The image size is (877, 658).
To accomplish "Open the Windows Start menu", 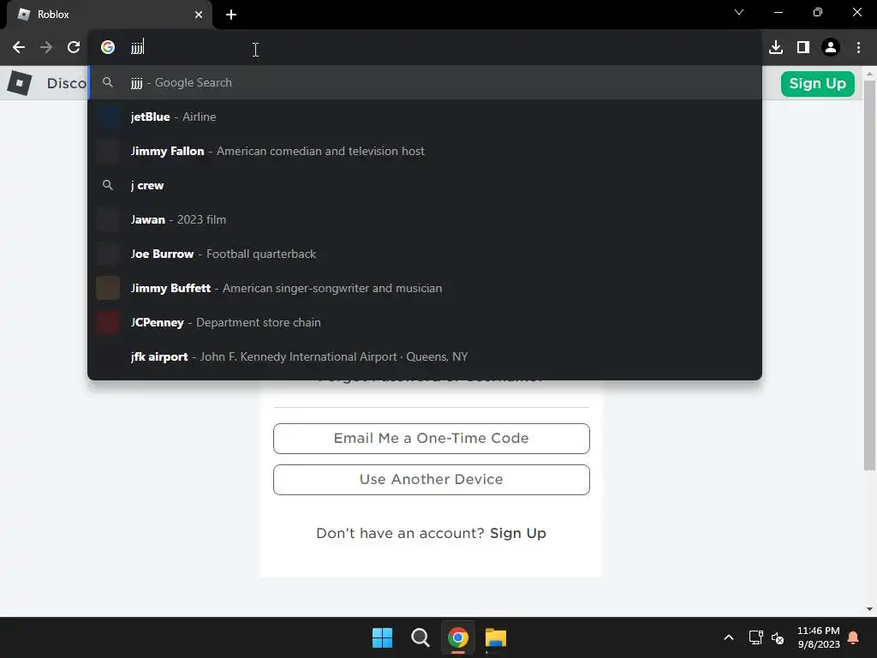I will click(x=383, y=637).
